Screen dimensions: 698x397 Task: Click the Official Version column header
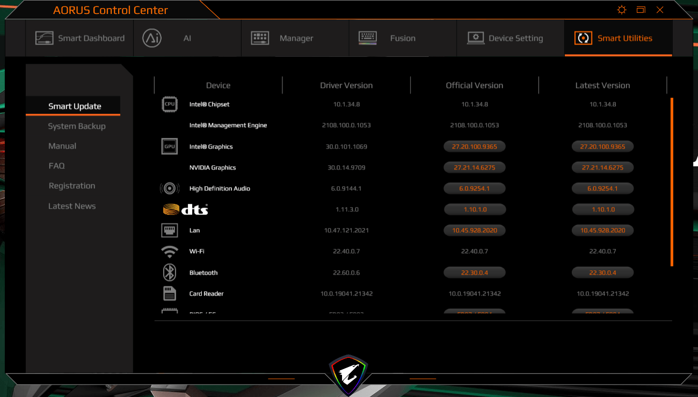coord(475,85)
